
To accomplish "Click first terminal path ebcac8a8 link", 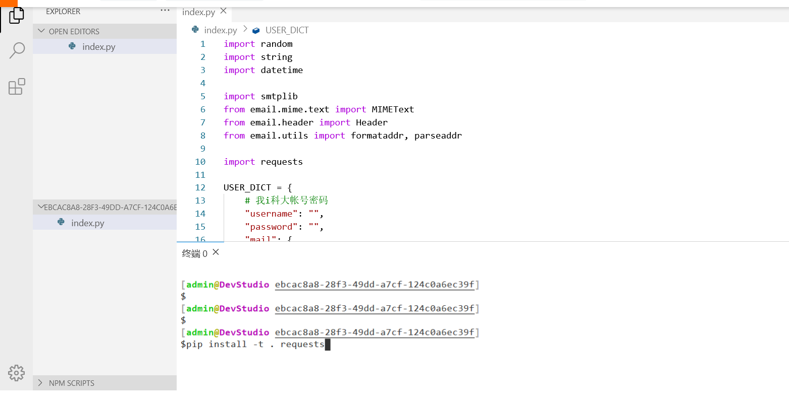I will tap(375, 285).
